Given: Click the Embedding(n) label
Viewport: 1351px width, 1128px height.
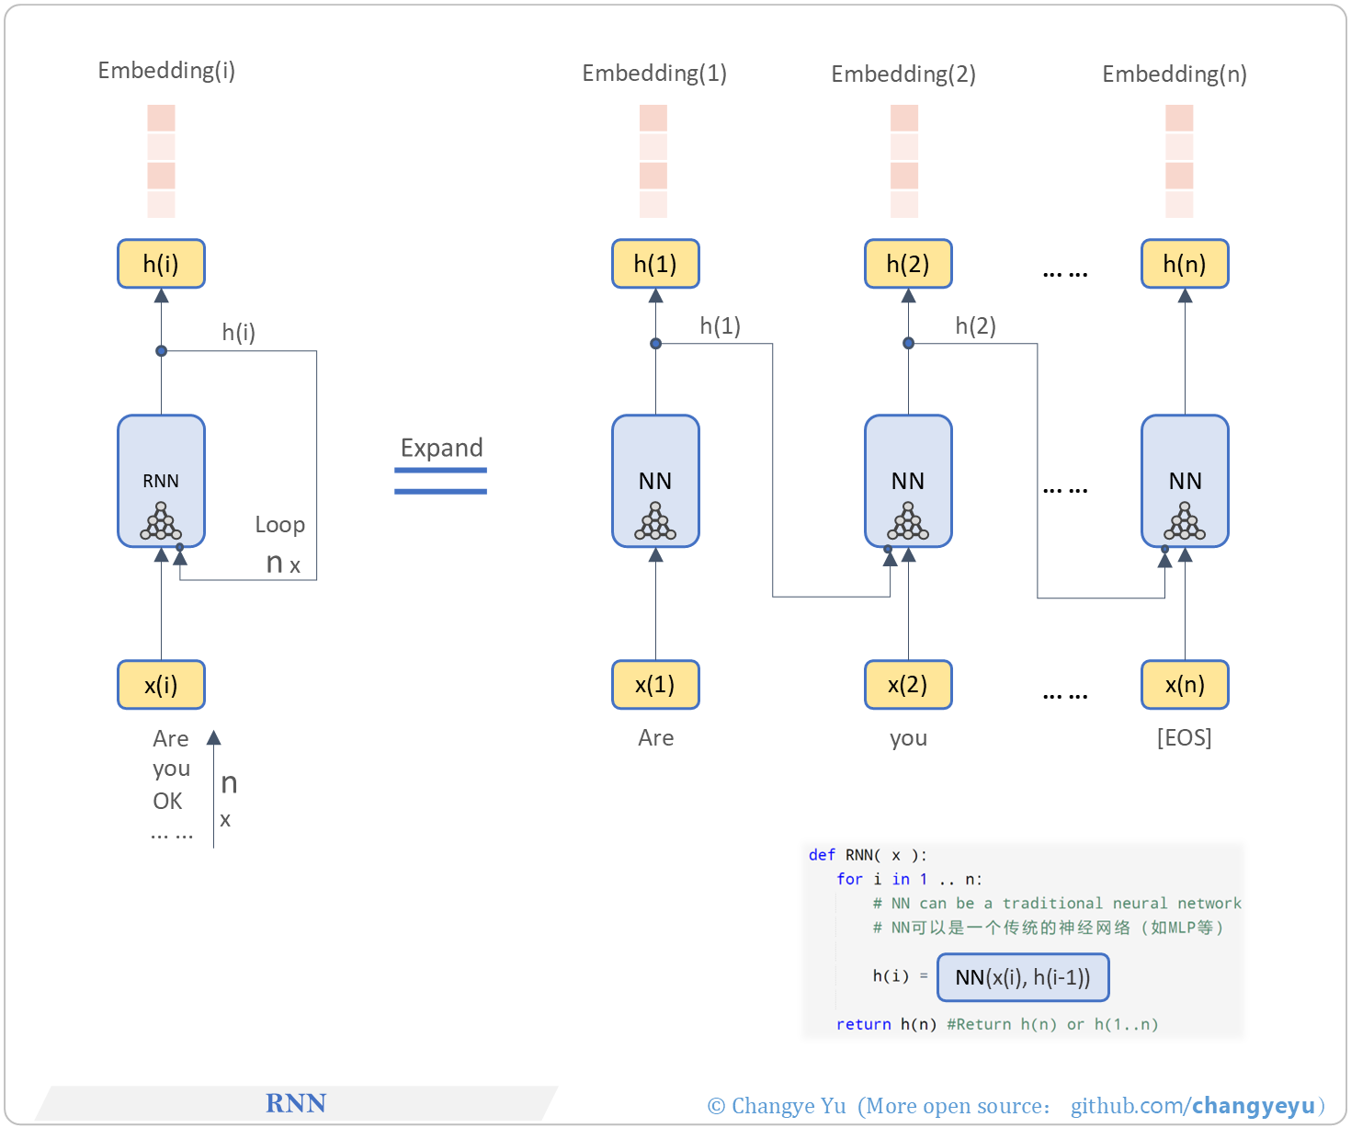Looking at the screenshot, I should click(x=1175, y=74).
